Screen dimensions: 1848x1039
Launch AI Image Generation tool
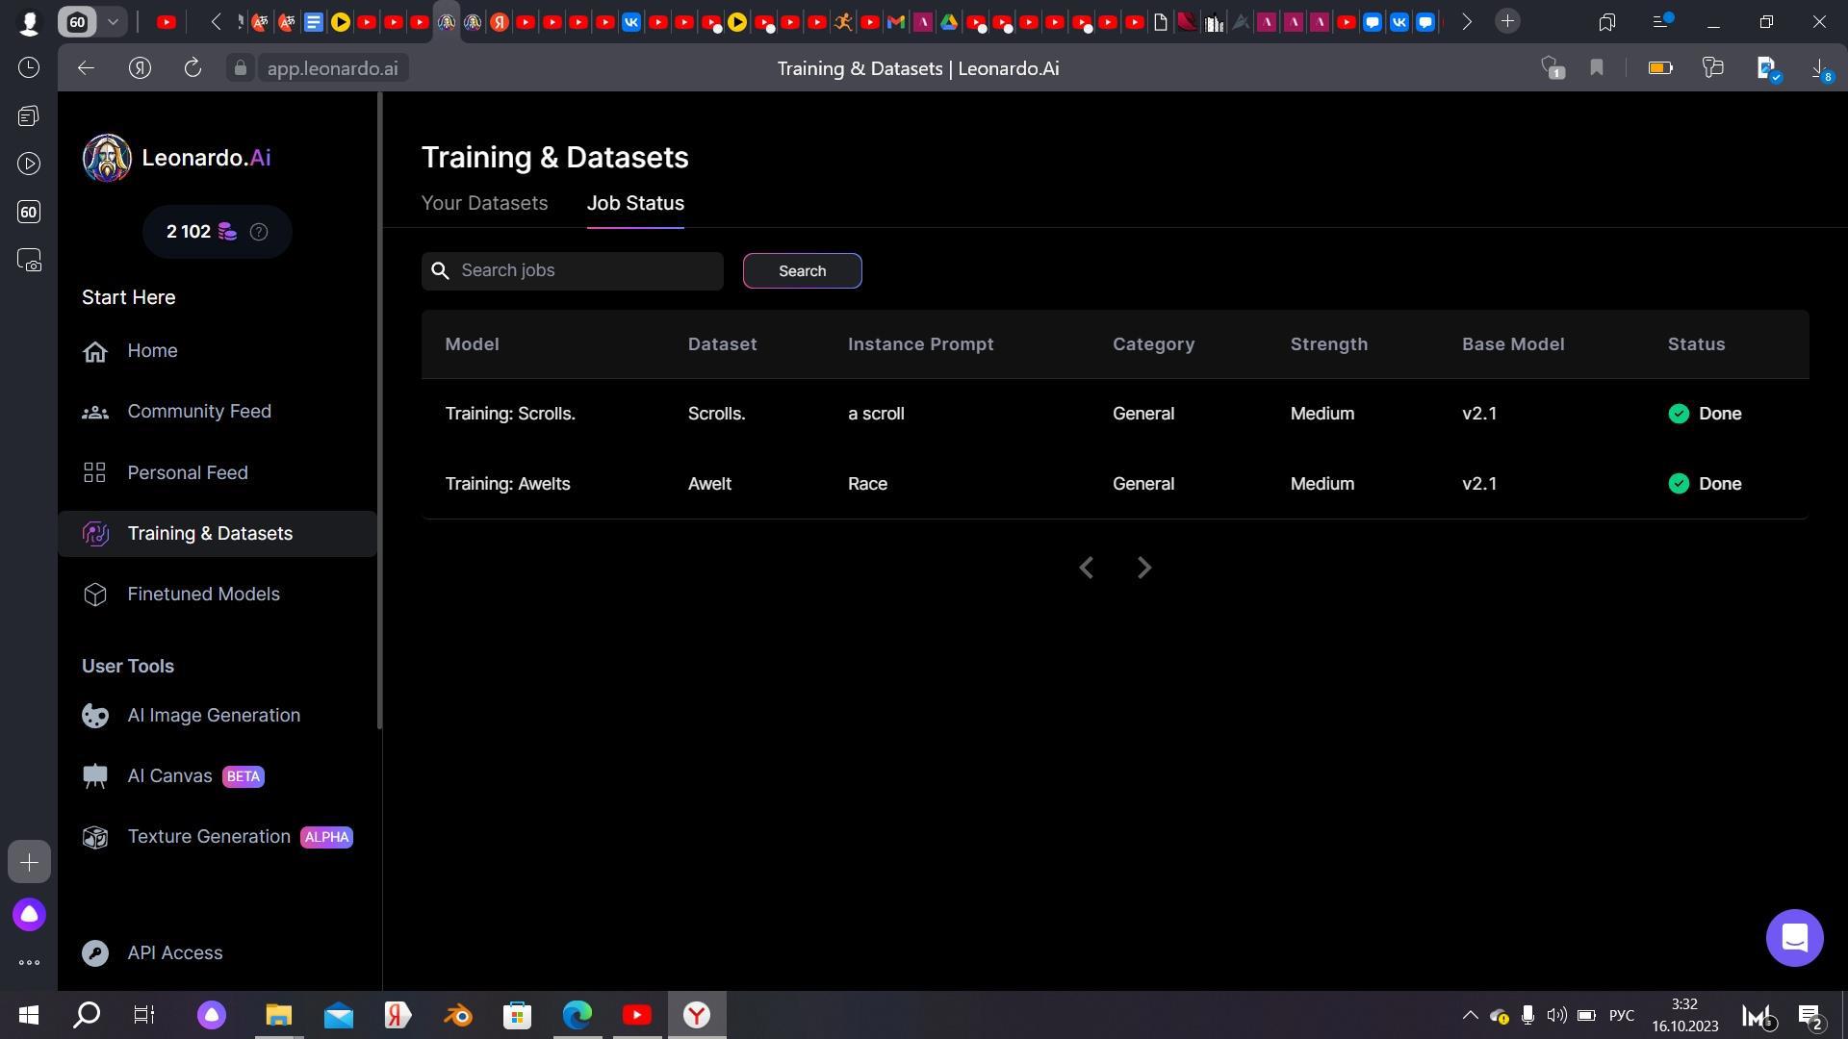[213, 716]
